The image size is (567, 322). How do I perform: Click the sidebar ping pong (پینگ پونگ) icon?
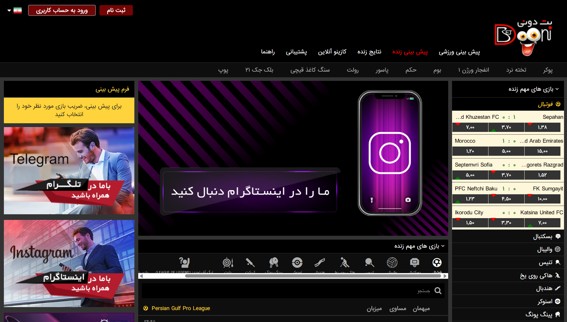click(x=558, y=314)
